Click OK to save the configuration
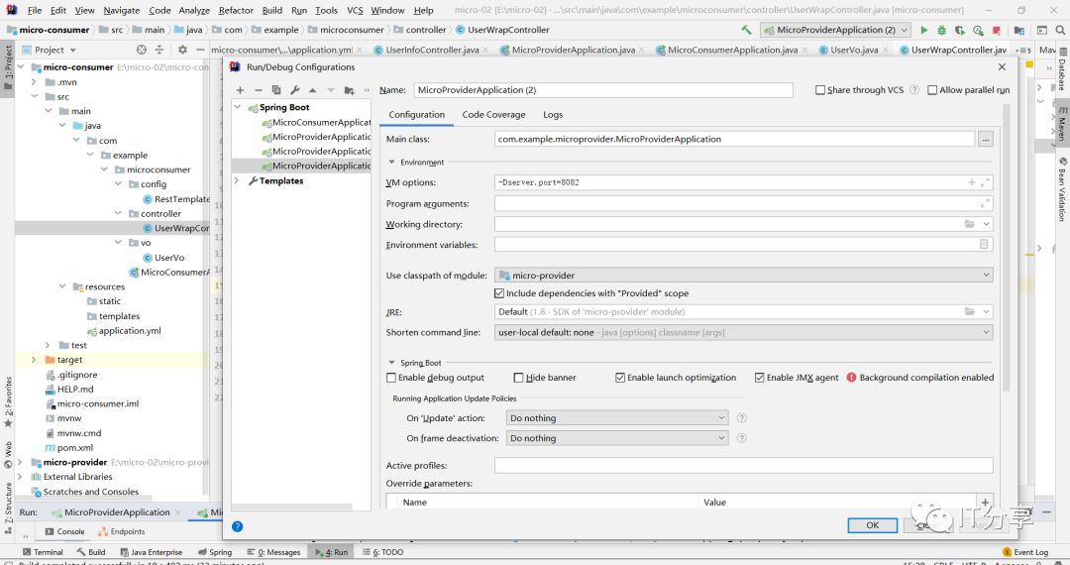1070x565 pixels. pos(872,524)
